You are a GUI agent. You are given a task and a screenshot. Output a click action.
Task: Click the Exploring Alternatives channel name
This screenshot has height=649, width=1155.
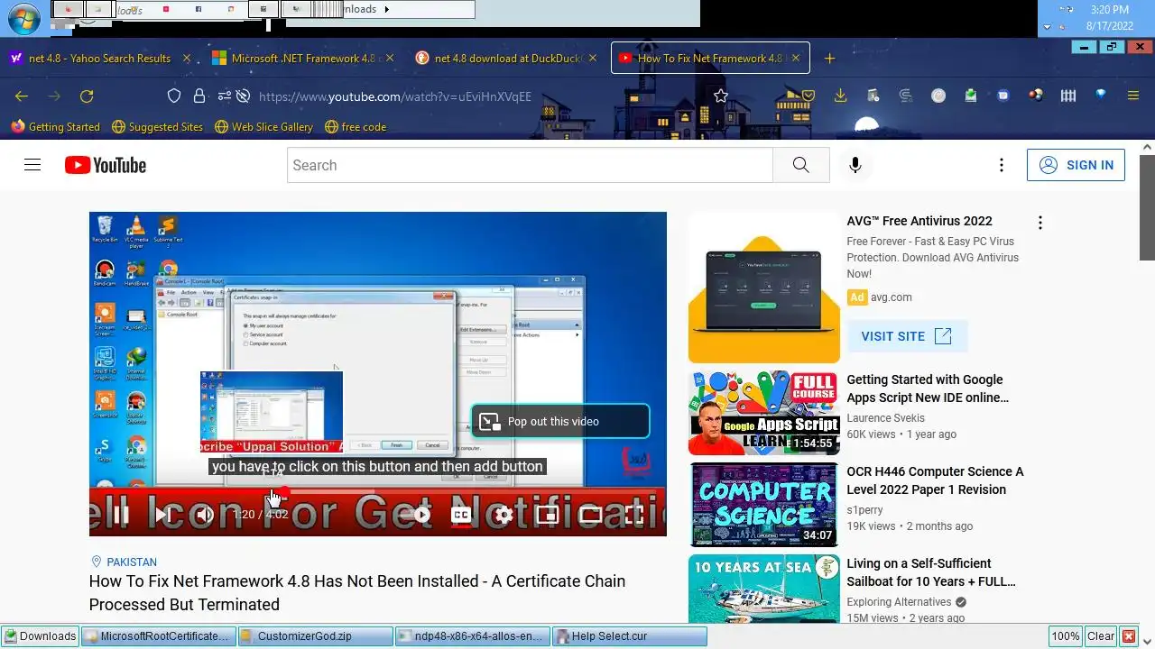tap(899, 602)
